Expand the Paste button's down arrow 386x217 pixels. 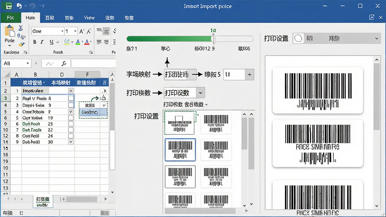click(9, 46)
